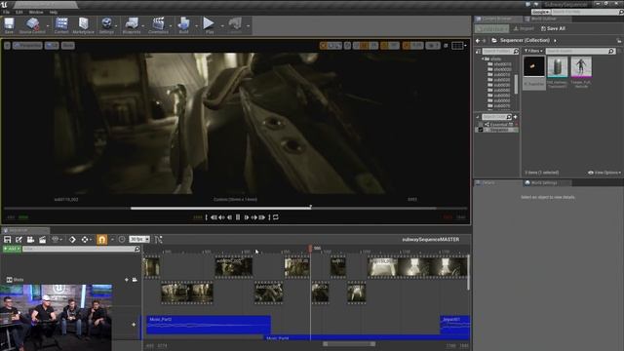Click the Sequencer horizontal zoom scrollbar
The height and width of the screenshot is (351, 624).
[349, 344]
